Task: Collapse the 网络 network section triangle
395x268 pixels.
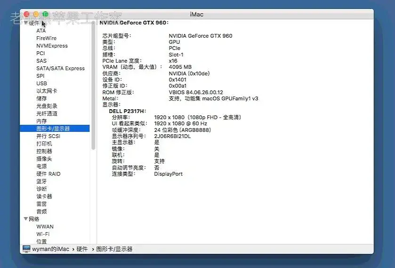Action: pos(26,219)
